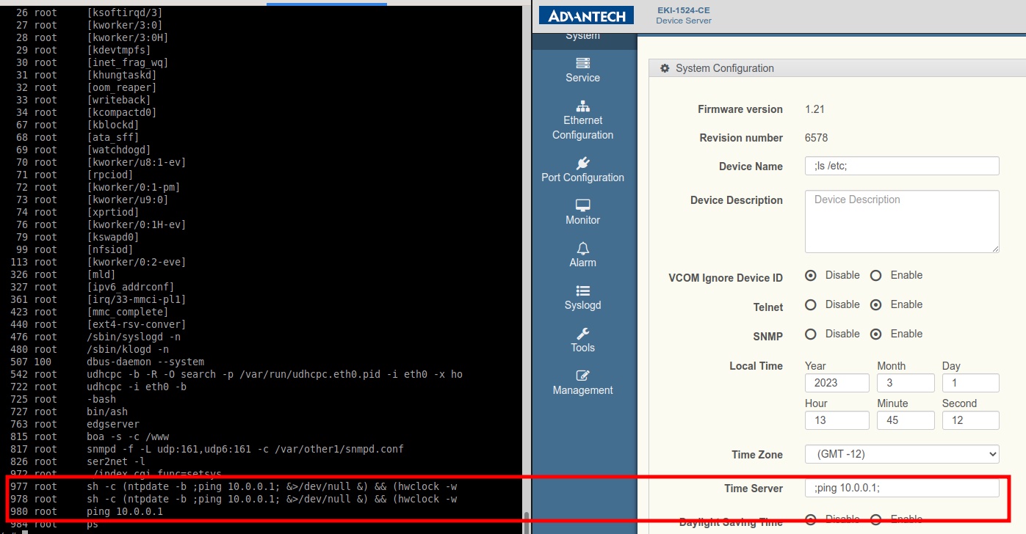
Task: Expand the System menu section
Action: pyautogui.click(x=582, y=34)
